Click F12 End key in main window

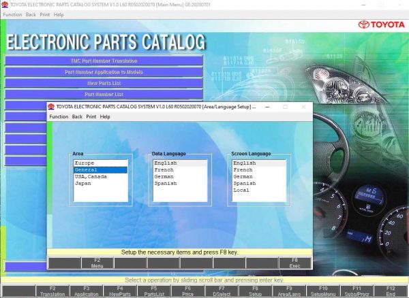(x=391, y=291)
